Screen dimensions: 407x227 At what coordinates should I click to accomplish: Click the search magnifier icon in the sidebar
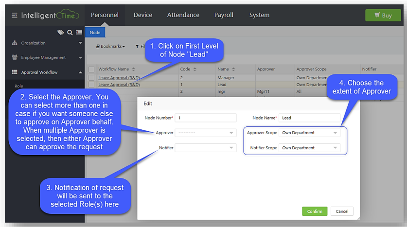[70, 33]
